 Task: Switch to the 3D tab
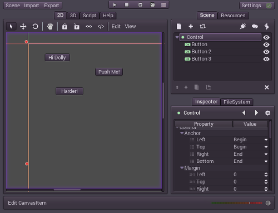pyautogui.click(x=73, y=16)
